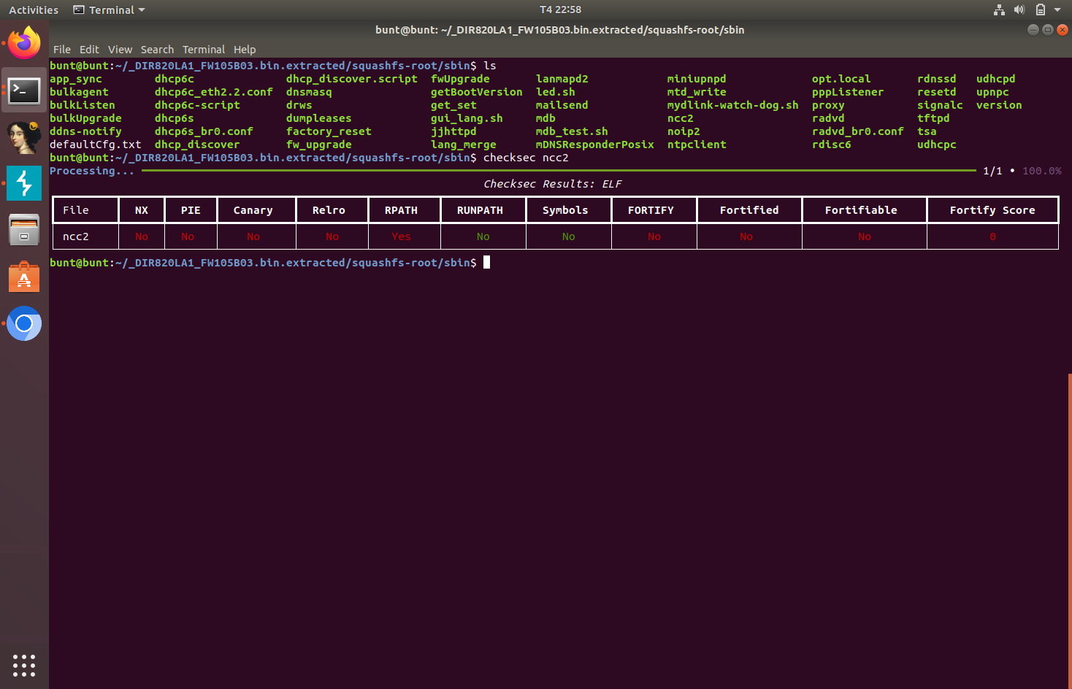Open the File menu
Image resolution: width=1072 pixels, height=689 pixels.
point(62,50)
